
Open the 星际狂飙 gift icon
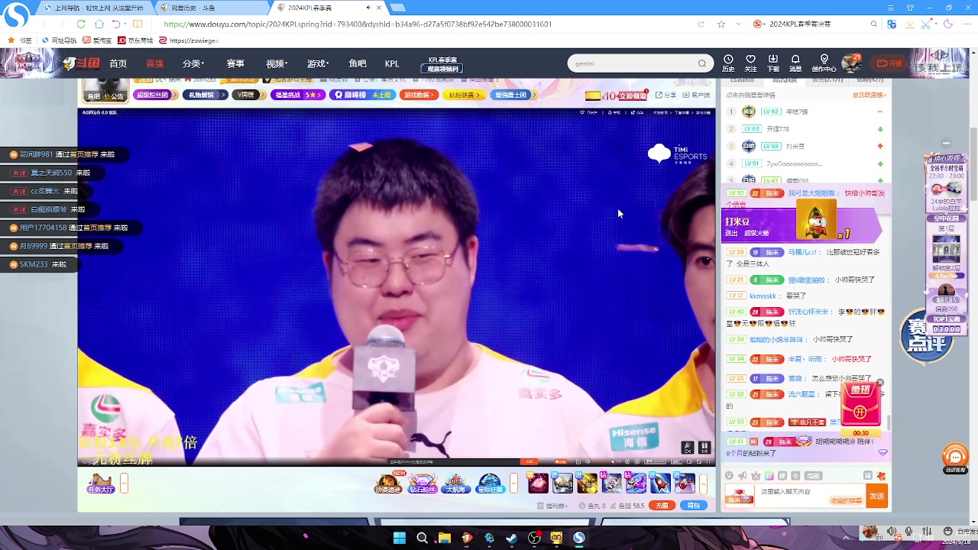(x=490, y=484)
